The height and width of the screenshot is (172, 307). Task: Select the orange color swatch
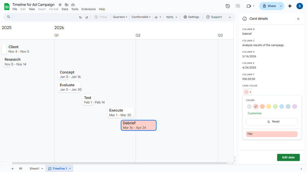262,106
